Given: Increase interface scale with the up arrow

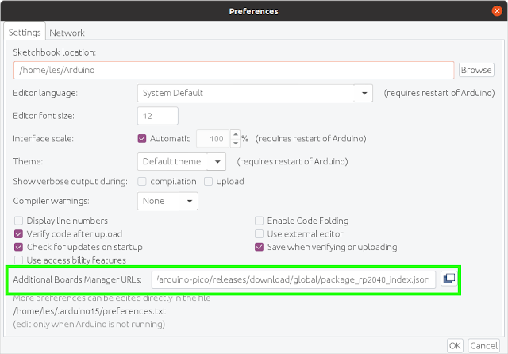Looking at the screenshot, I should (236, 134).
